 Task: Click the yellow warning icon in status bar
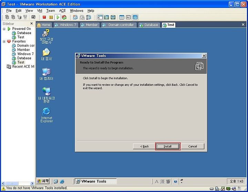click(x=3, y=188)
